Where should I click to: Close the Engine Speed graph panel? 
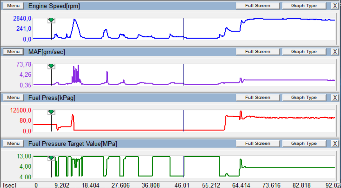point(335,6)
